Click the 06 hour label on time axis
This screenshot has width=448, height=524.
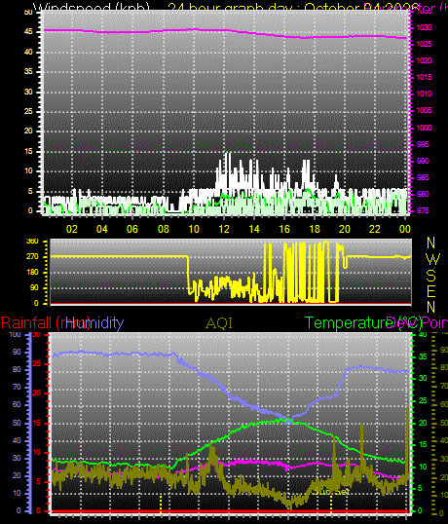coord(132,229)
